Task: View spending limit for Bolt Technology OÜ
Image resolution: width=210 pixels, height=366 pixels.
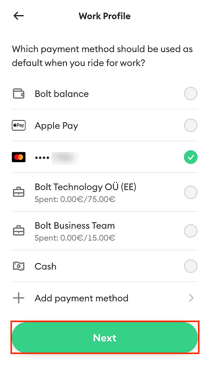Action: [75, 199]
